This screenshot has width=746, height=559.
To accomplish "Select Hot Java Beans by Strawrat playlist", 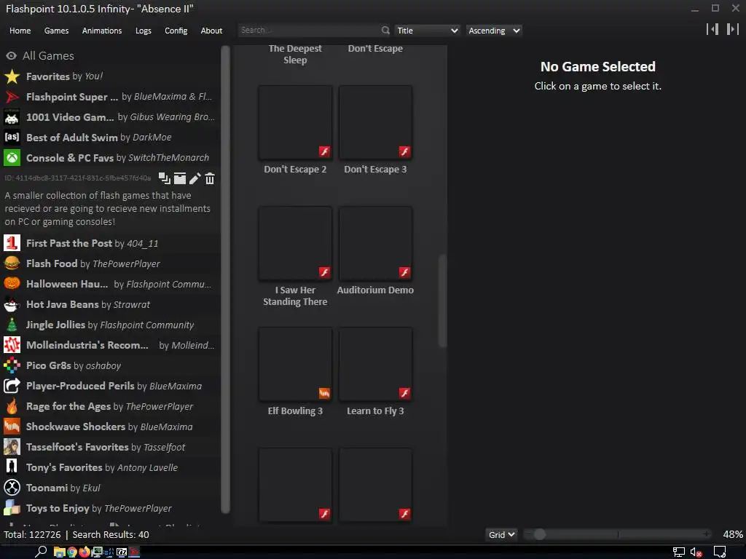I will [x=111, y=304].
